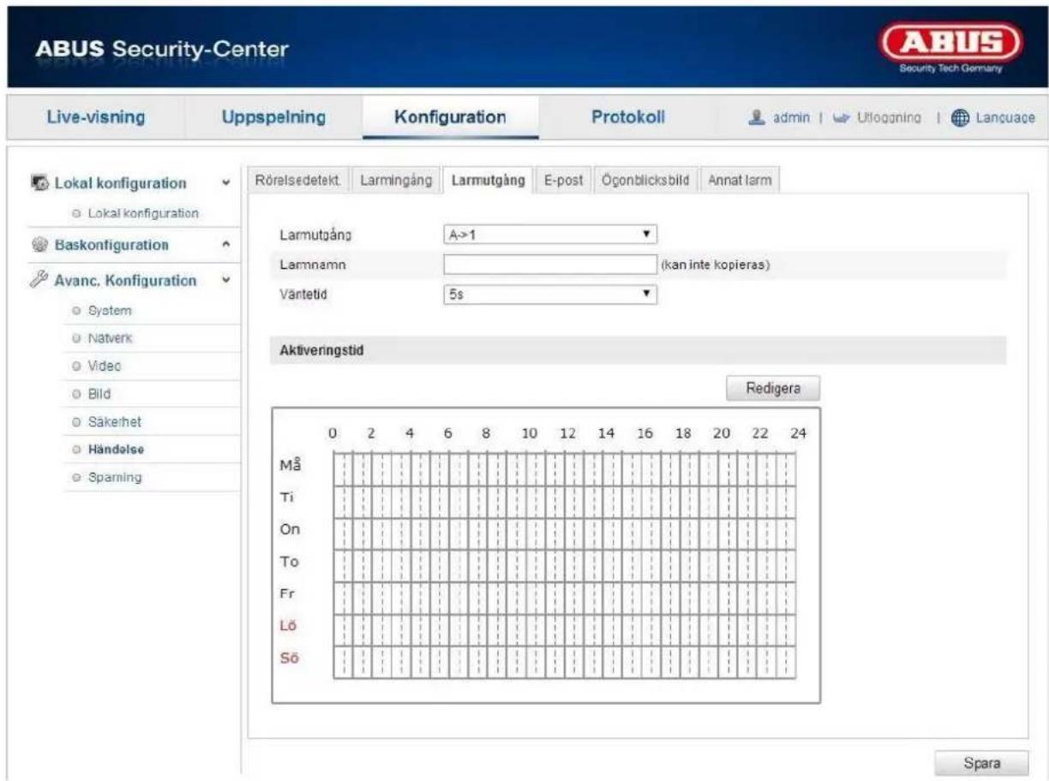
Task: Open the Larmutgång A->1 dropdown
Action: pyautogui.click(x=550, y=234)
